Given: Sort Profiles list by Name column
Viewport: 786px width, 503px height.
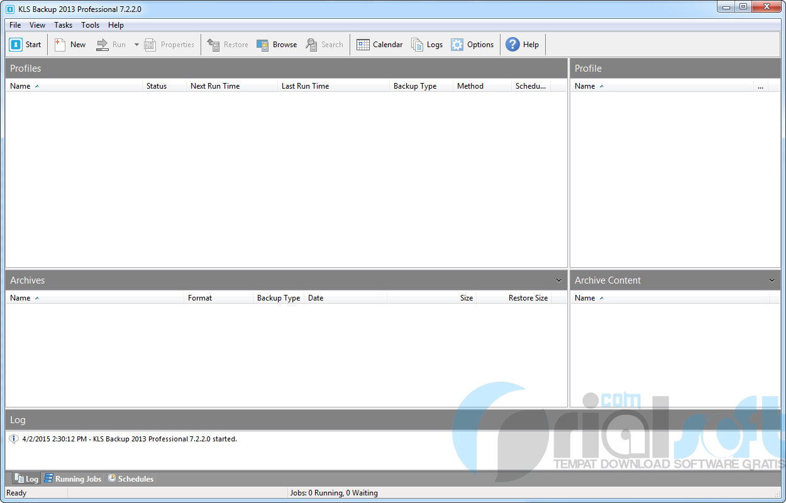Looking at the screenshot, I should [x=74, y=86].
